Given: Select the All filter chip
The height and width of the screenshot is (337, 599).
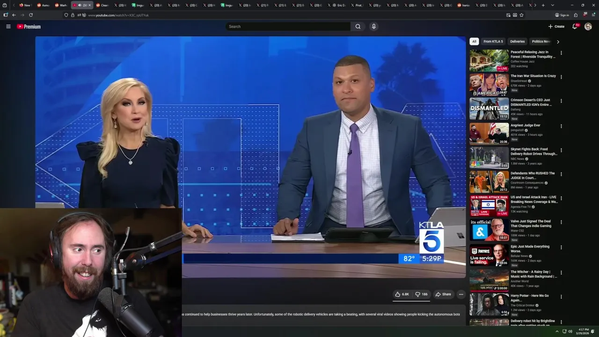Looking at the screenshot, I should [474, 42].
